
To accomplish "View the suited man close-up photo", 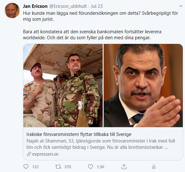I will click(143, 85).
